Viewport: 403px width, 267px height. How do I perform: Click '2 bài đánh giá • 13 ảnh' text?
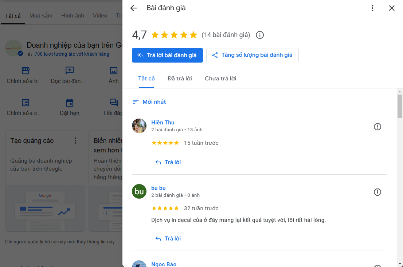point(177,130)
